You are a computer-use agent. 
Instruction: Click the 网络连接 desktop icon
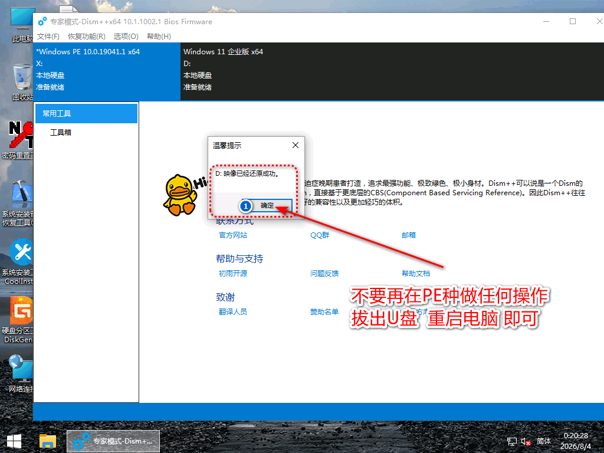click(20, 373)
